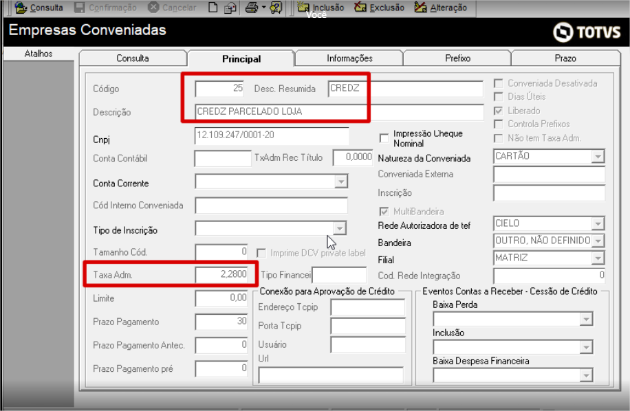Open Natureza da Conveniada dropdown

coord(598,156)
